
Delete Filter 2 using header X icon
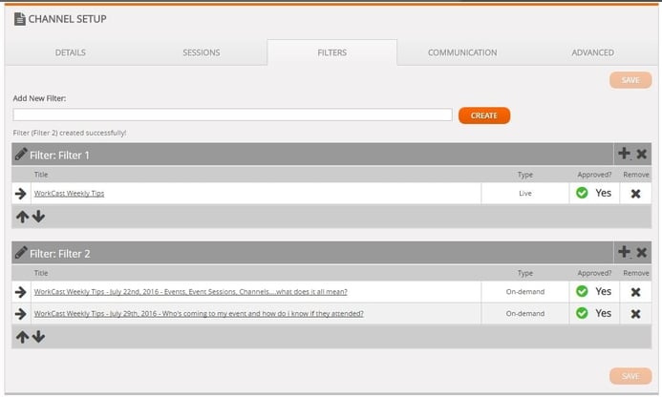tap(641, 253)
